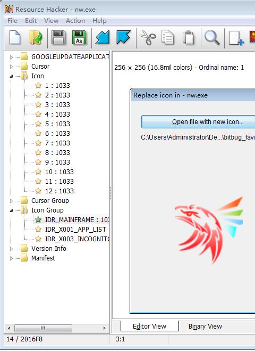Image resolution: width=255 pixels, height=351 pixels.
Task: Click the GOOGLEUPDATEAPPLICAT folder icon
Action: (24, 56)
